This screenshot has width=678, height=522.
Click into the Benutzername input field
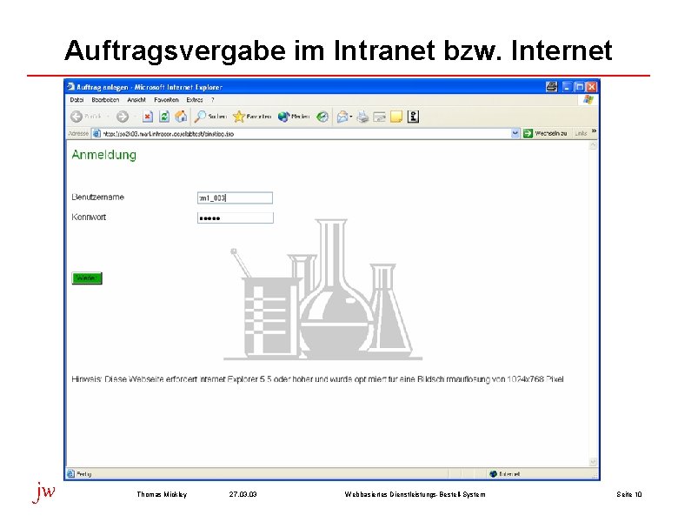[236, 197]
